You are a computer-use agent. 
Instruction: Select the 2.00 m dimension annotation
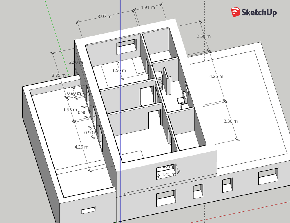click(x=75, y=62)
